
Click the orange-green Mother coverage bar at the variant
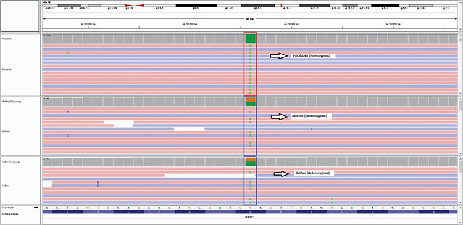click(250, 102)
